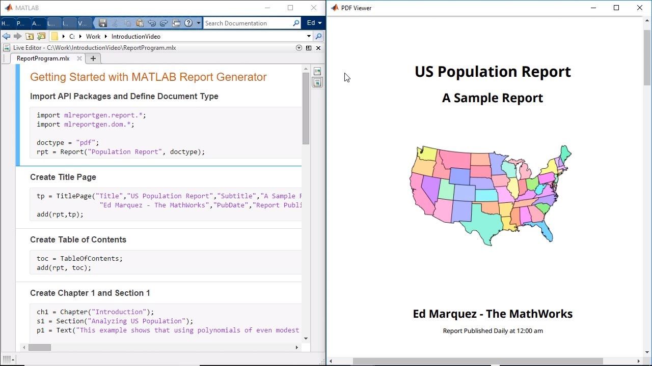652x366 pixels.
Task: Click the Browse for folder icon
Action: pos(41,37)
